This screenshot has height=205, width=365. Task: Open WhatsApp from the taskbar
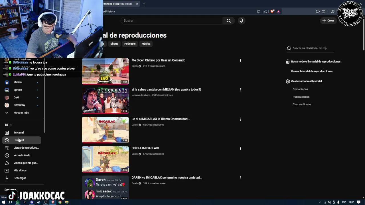click(18, 202)
